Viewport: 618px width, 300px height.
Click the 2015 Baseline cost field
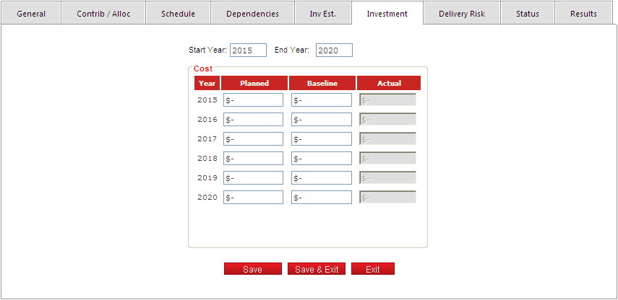tap(322, 100)
